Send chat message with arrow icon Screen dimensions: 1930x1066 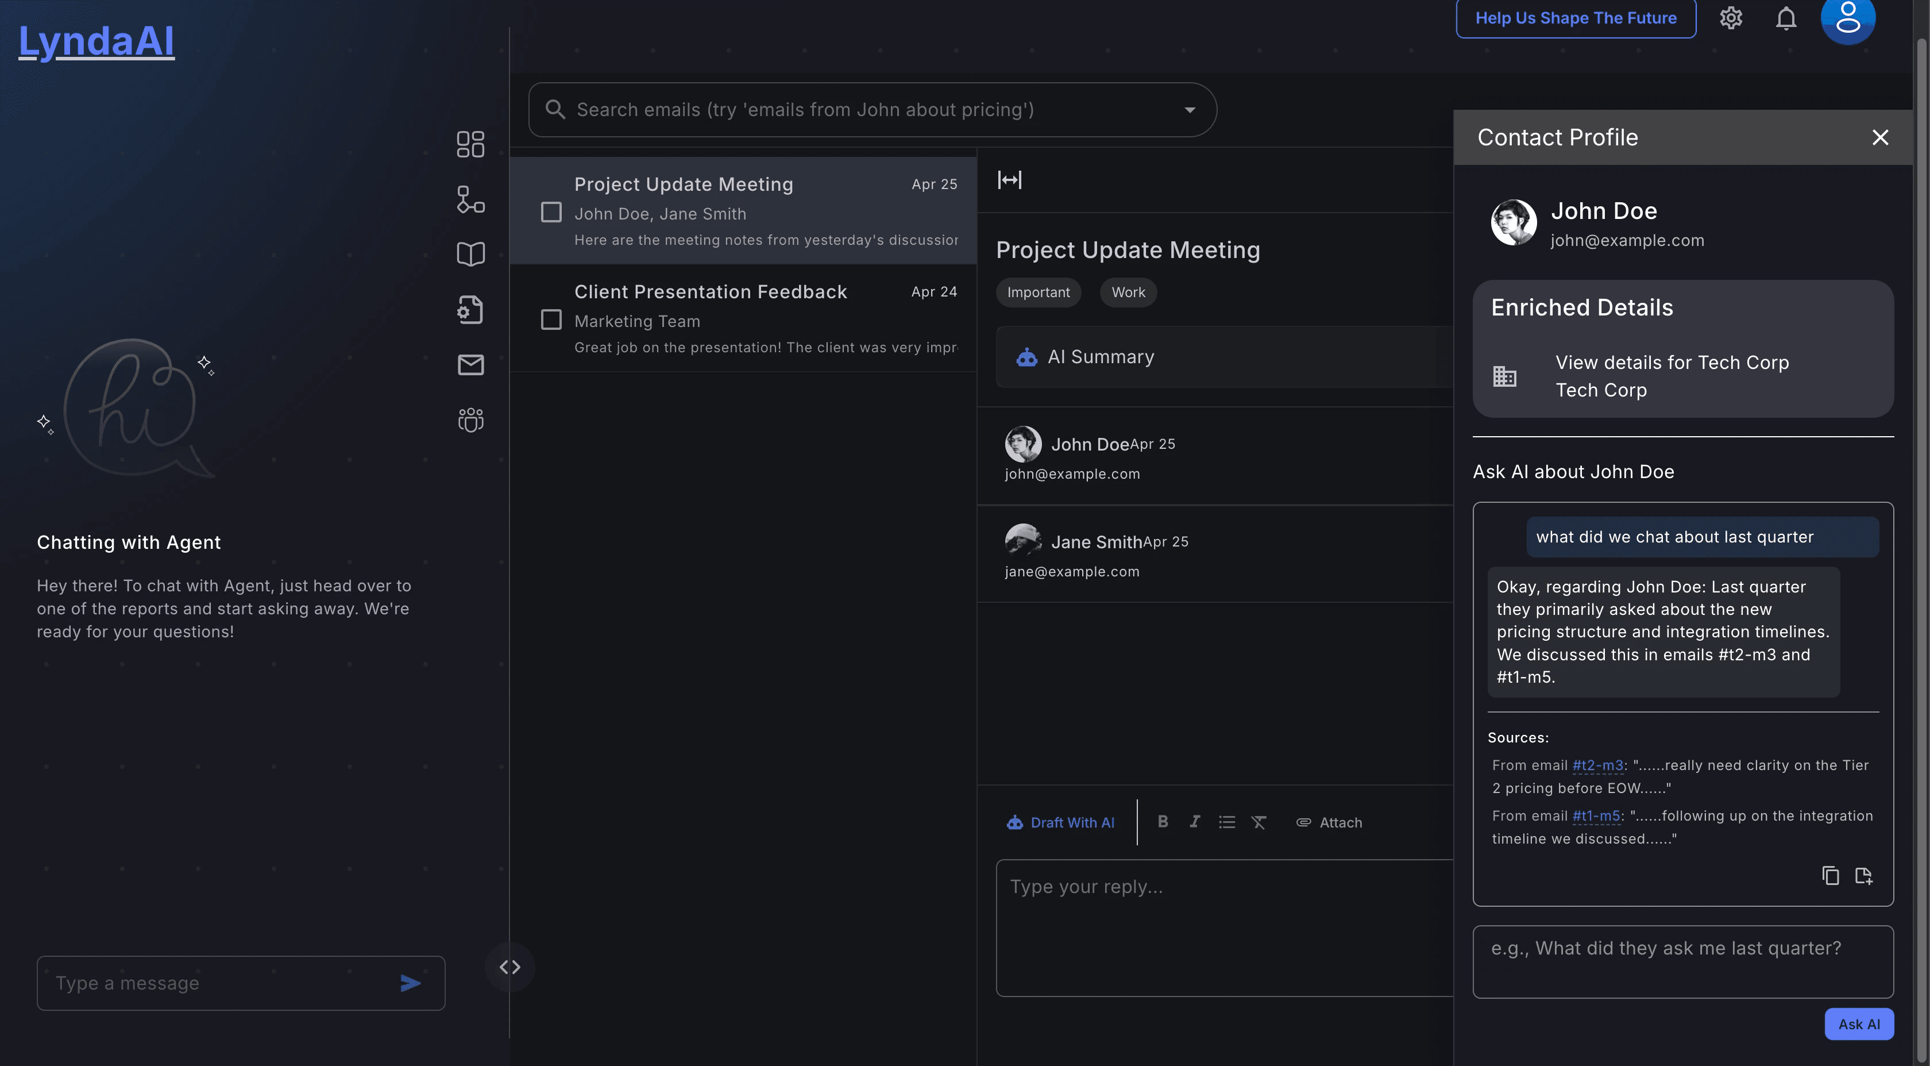pos(410,983)
